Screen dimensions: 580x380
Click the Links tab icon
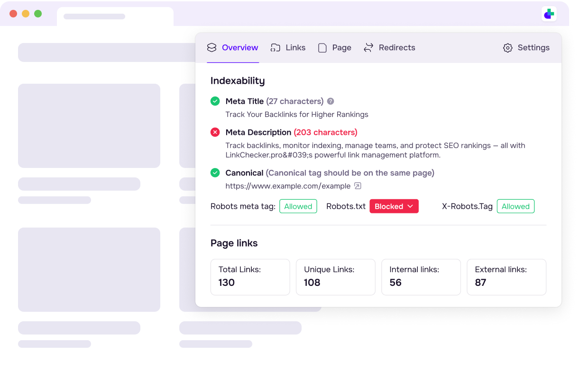(x=275, y=48)
